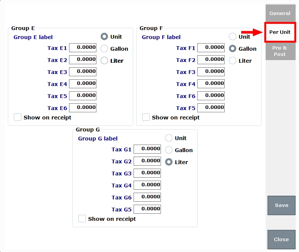Click the Group E label text

click(33, 37)
